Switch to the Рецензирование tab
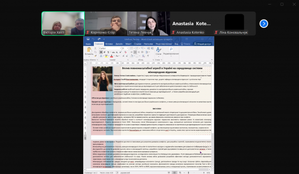Image resolution: width=299 pixels, height=174 pixels. (164, 44)
